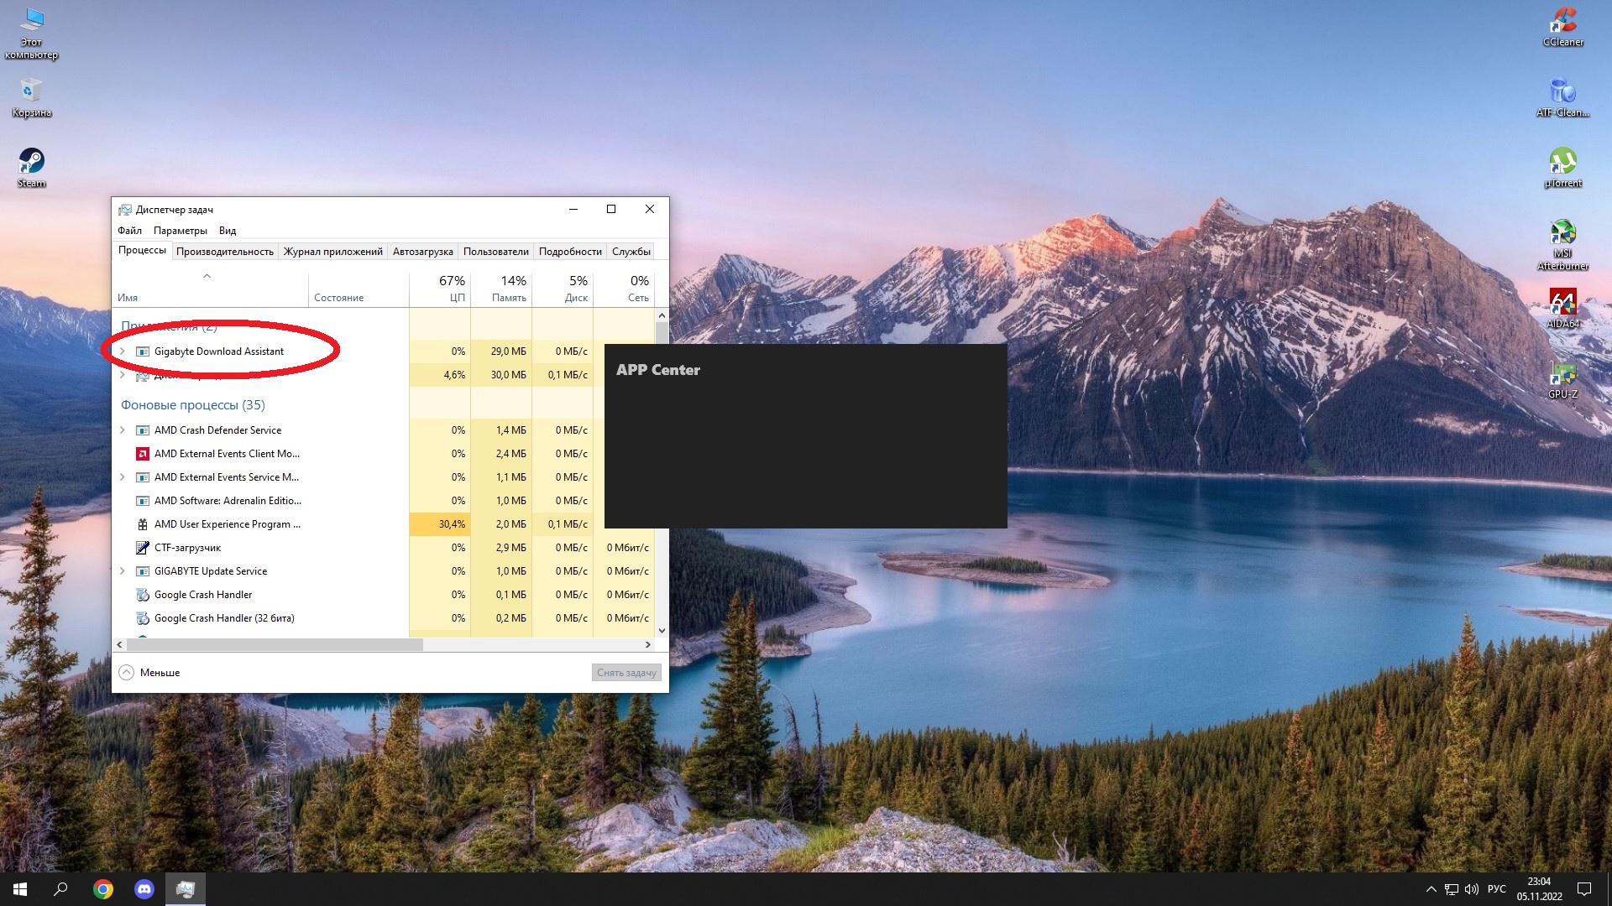Click the Снять задачу button
Viewport: 1612px width, 906px height.
626,673
